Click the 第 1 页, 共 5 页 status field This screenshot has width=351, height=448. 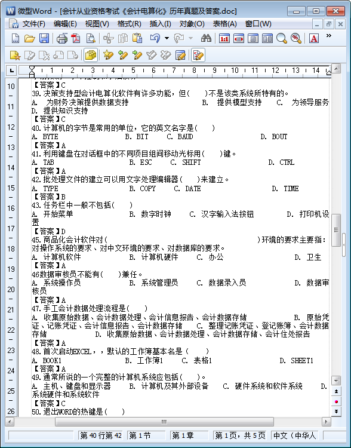[240, 435]
